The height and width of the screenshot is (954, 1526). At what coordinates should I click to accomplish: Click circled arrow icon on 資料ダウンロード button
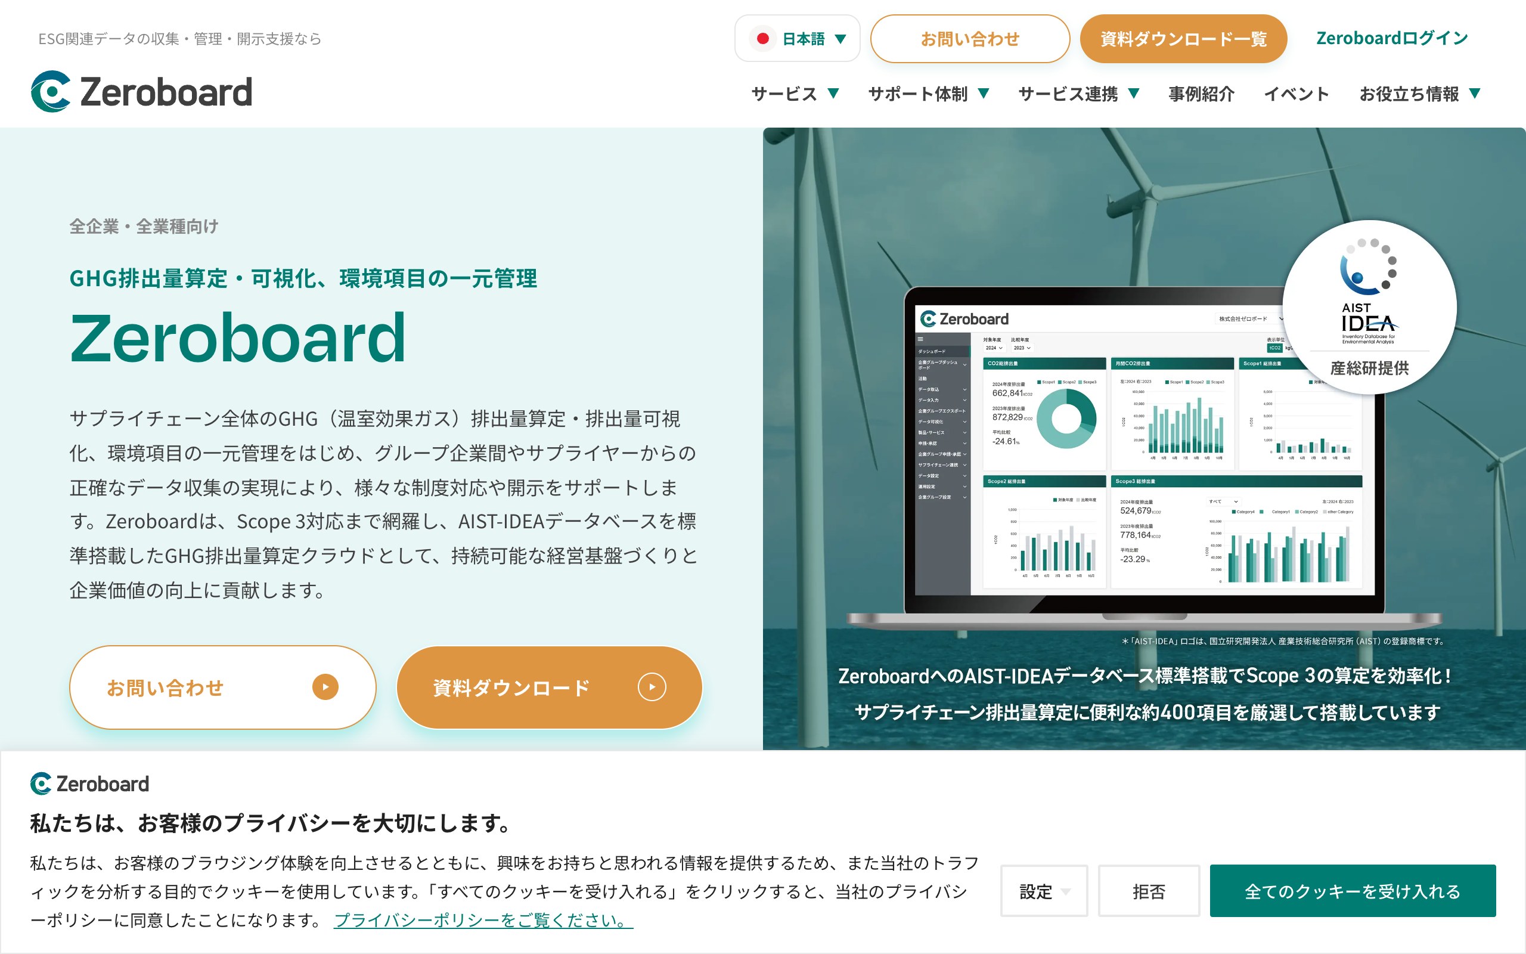[x=652, y=687]
